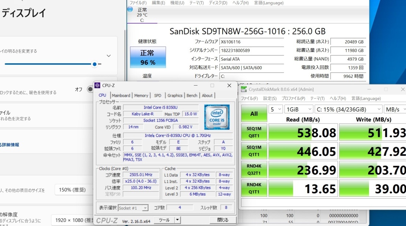
Task: Click the SEQ1M Q8T1 test block
Action: pos(254,132)
